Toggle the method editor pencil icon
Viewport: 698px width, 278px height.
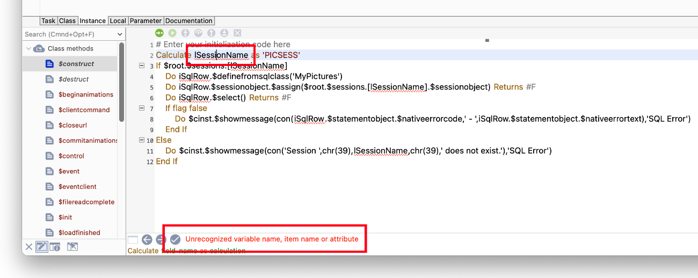point(41,247)
